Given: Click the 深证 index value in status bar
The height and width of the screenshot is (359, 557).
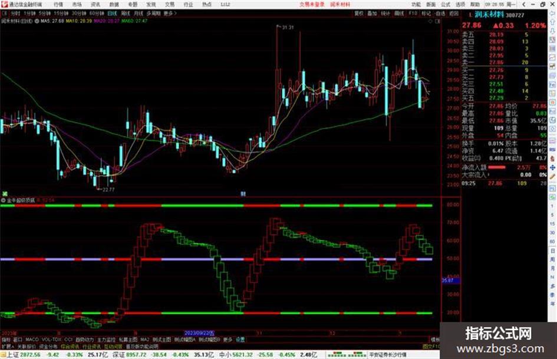Looking at the screenshot, I should (136, 355).
